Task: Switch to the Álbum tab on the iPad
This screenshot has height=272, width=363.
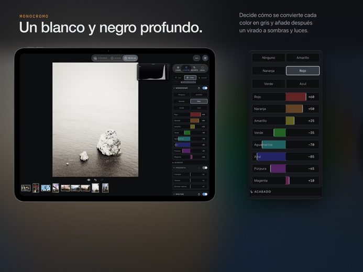Action: click(116, 58)
